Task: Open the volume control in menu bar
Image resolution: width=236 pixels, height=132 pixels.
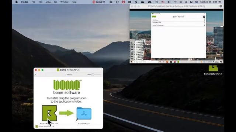Action: pyautogui.click(x=169, y=2)
